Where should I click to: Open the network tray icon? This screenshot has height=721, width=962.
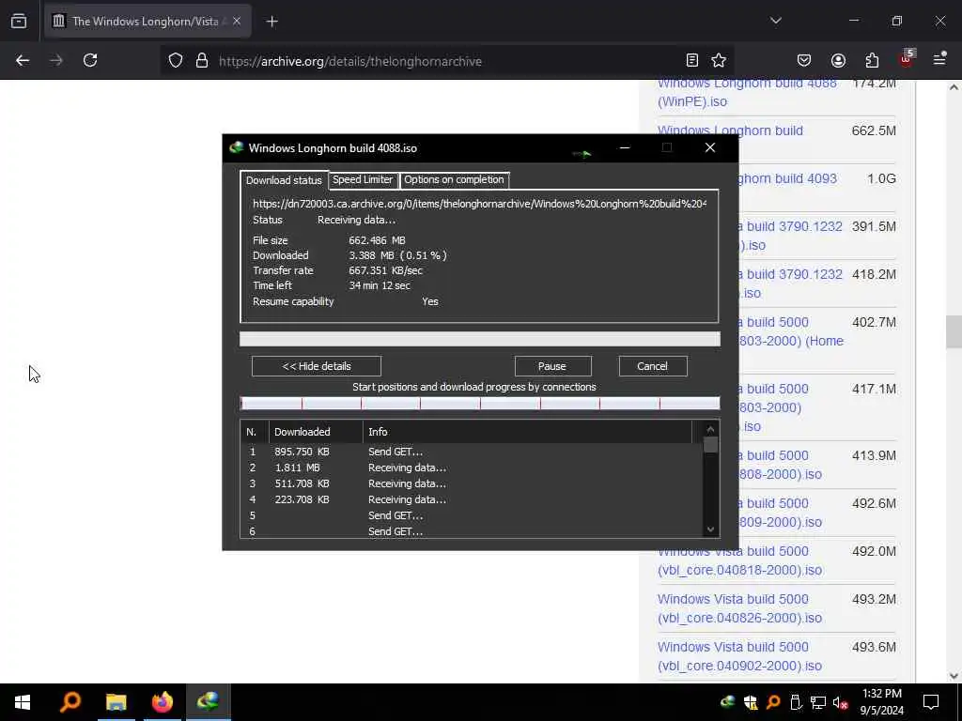click(x=818, y=702)
